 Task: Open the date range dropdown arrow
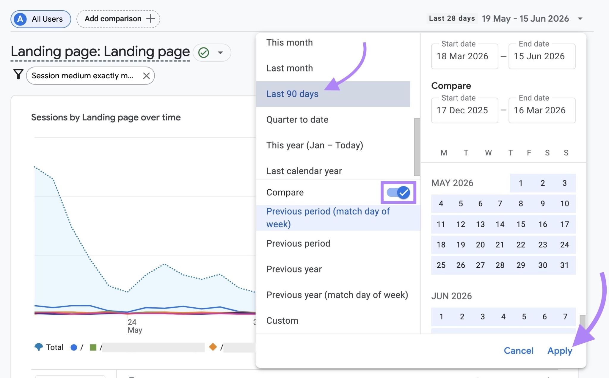click(x=580, y=19)
